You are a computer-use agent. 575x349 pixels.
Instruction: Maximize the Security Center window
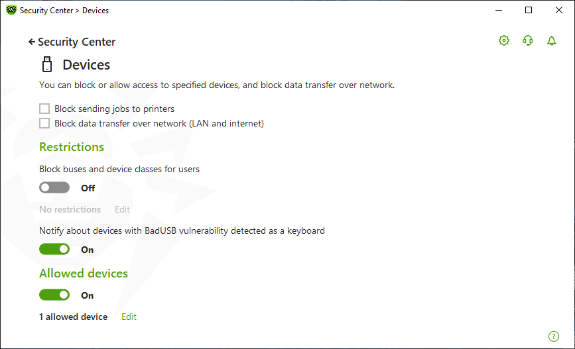coord(529,10)
